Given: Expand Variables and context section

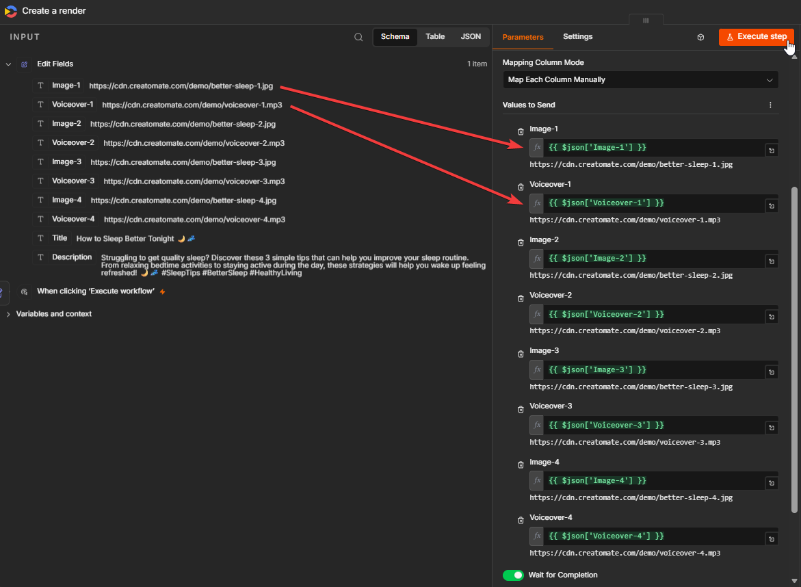Looking at the screenshot, I should tap(8, 314).
